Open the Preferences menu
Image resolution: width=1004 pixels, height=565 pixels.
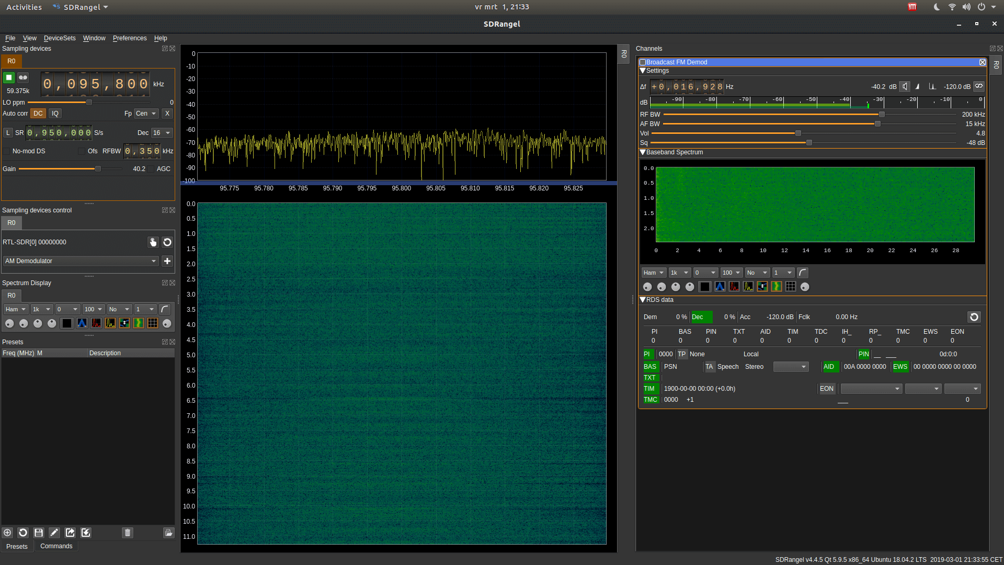pyautogui.click(x=130, y=38)
